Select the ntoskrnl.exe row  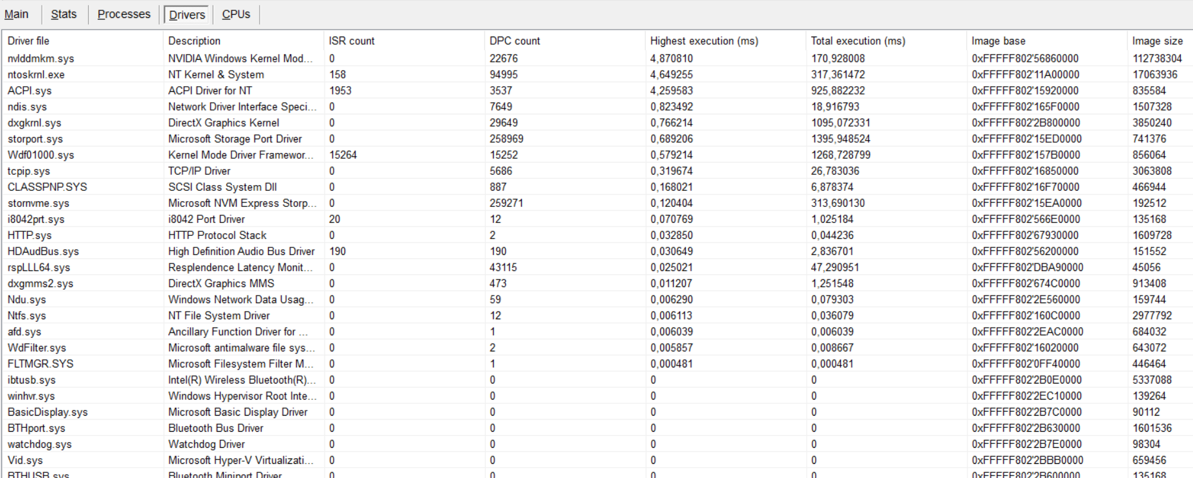[36, 75]
